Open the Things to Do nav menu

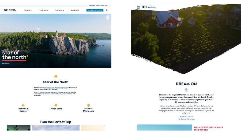click(28, 10)
